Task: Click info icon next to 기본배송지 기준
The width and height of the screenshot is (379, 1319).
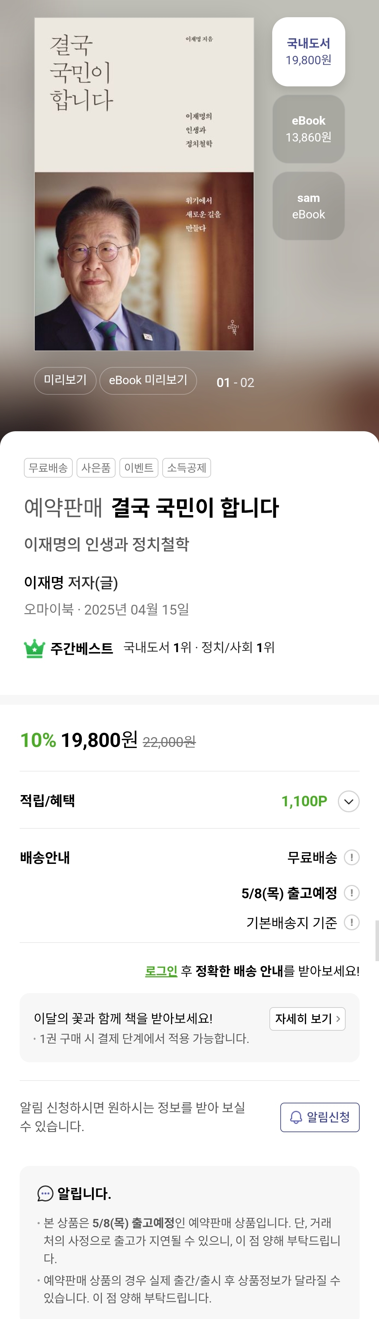Action: point(351,923)
